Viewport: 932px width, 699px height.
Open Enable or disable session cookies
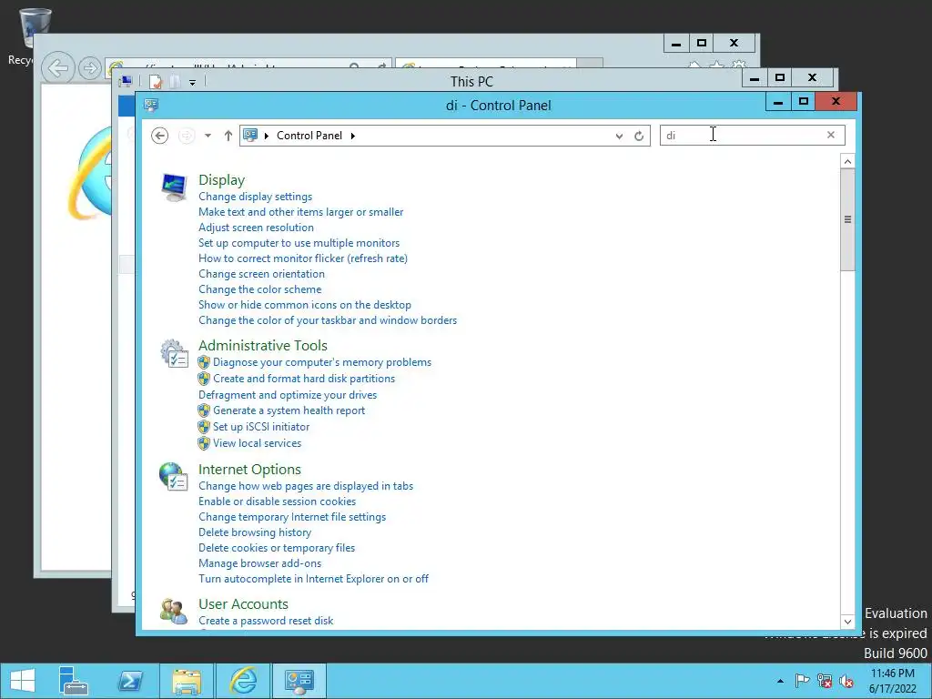[x=277, y=501]
